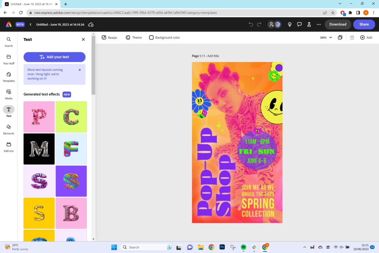
Task: Select the green floral letter C effect
Action: (x=71, y=117)
